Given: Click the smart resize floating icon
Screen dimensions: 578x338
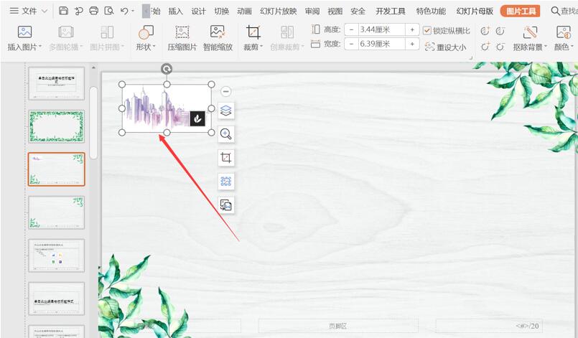Looking at the screenshot, I should (x=226, y=182).
